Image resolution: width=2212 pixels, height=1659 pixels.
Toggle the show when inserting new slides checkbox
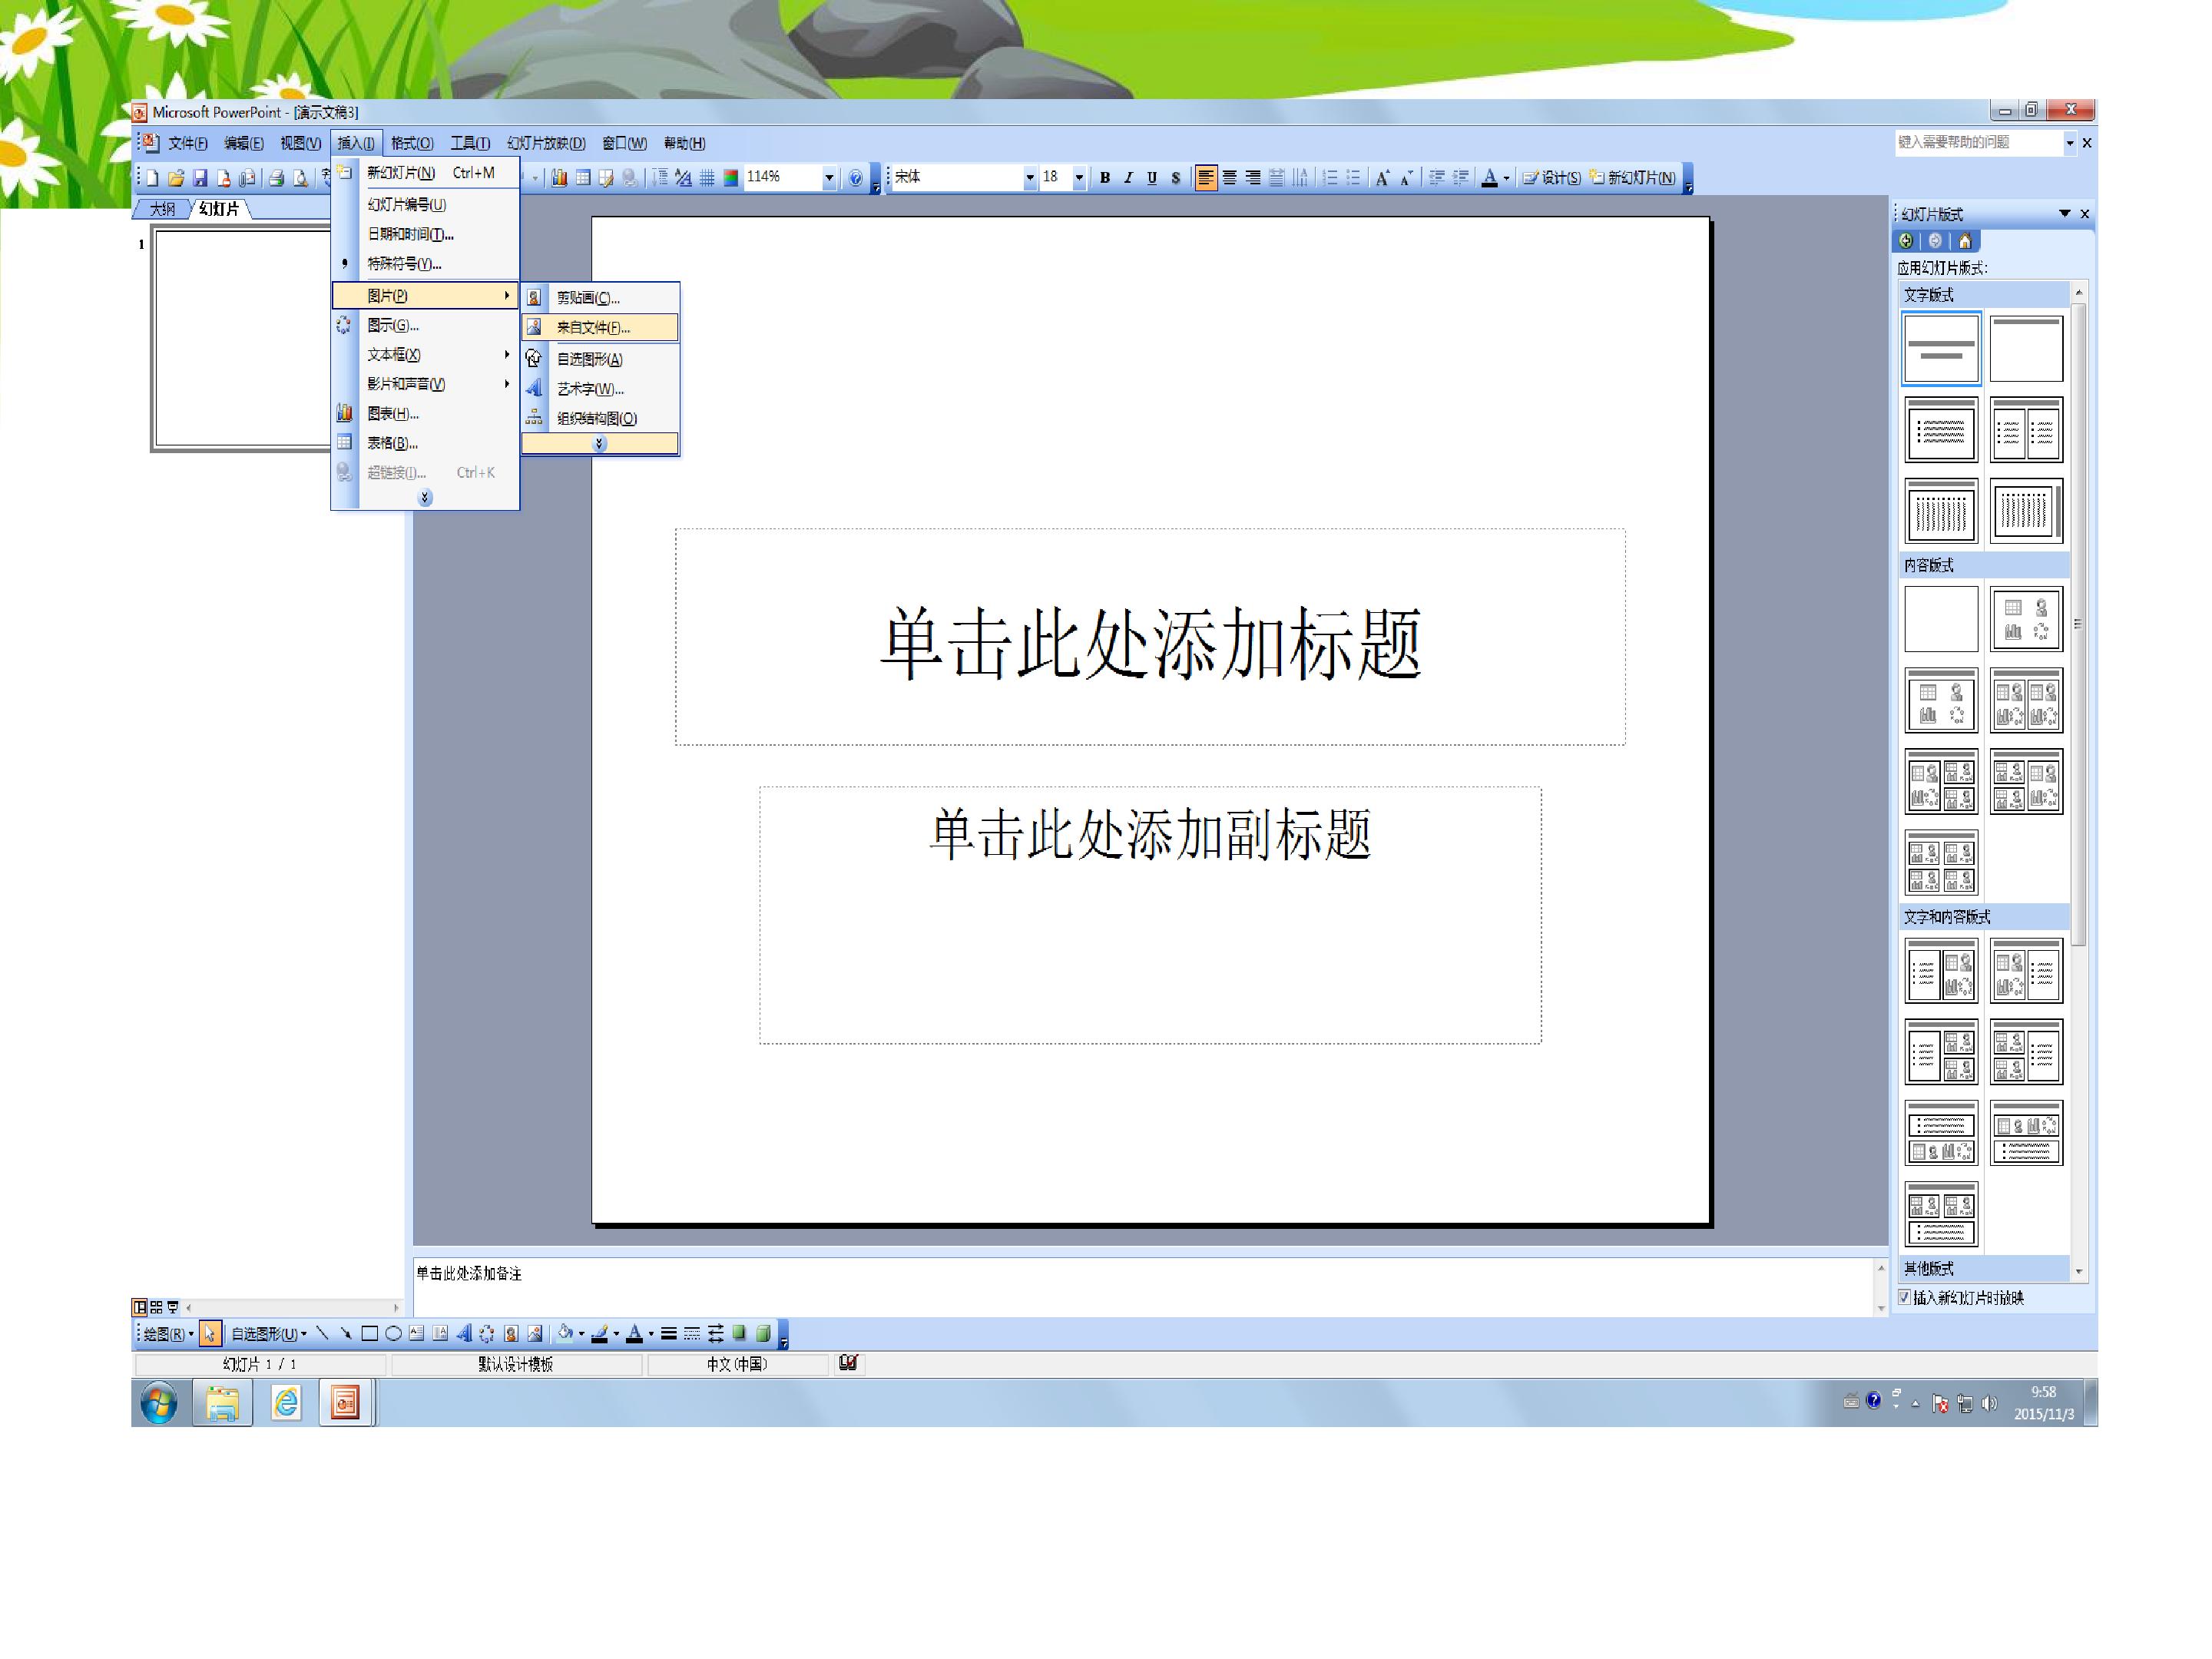1905,1297
